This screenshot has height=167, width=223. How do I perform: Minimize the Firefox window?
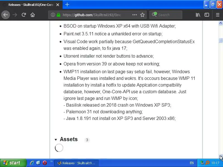click(x=206, y=5)
